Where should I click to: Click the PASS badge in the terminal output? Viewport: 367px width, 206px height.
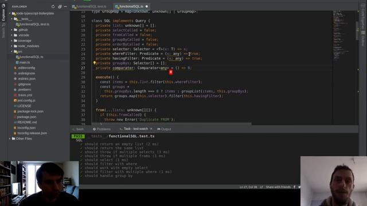(x=78, y=136)
